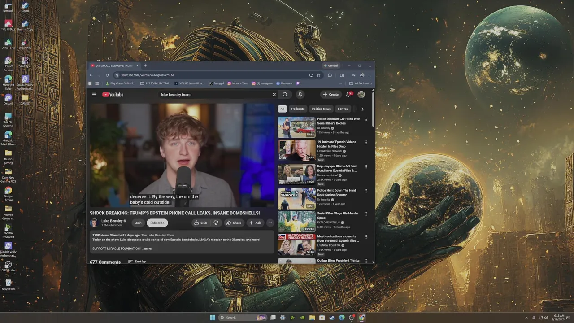Open the Windows Start menu
This screenshot has width=574, height=323.
(212, 318)
